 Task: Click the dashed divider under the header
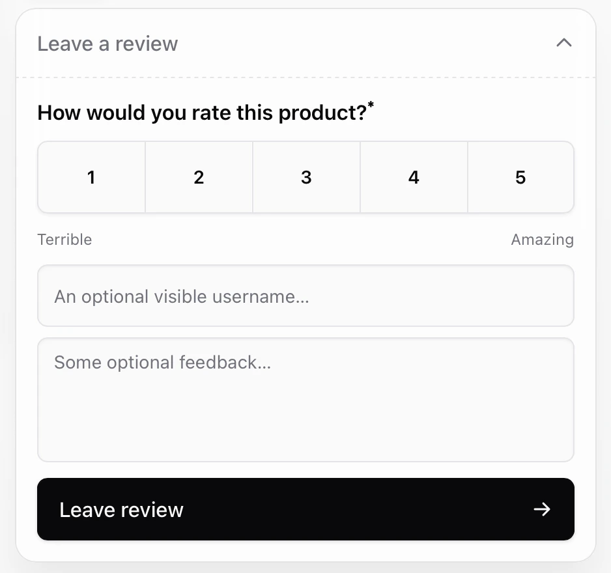point(306,77)
